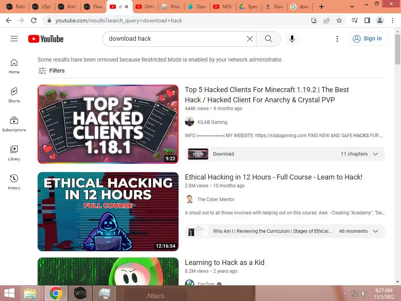Expand 11 chapters chevron

(x=376, y=154)
